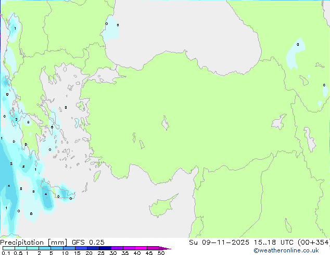
Task: Click the legend arrow tip beyond 50
Action: click(x=165, y=248)
